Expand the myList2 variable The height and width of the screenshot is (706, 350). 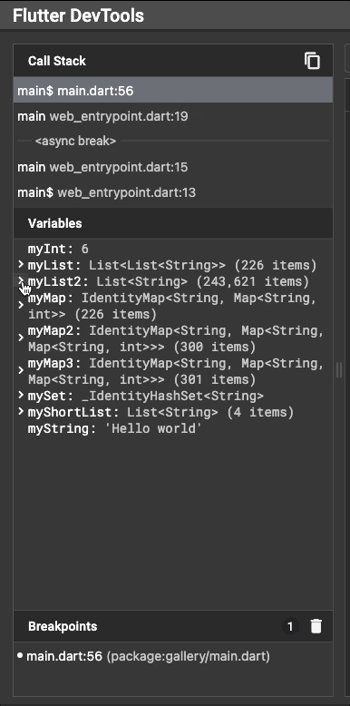click(x=21, y=281)
